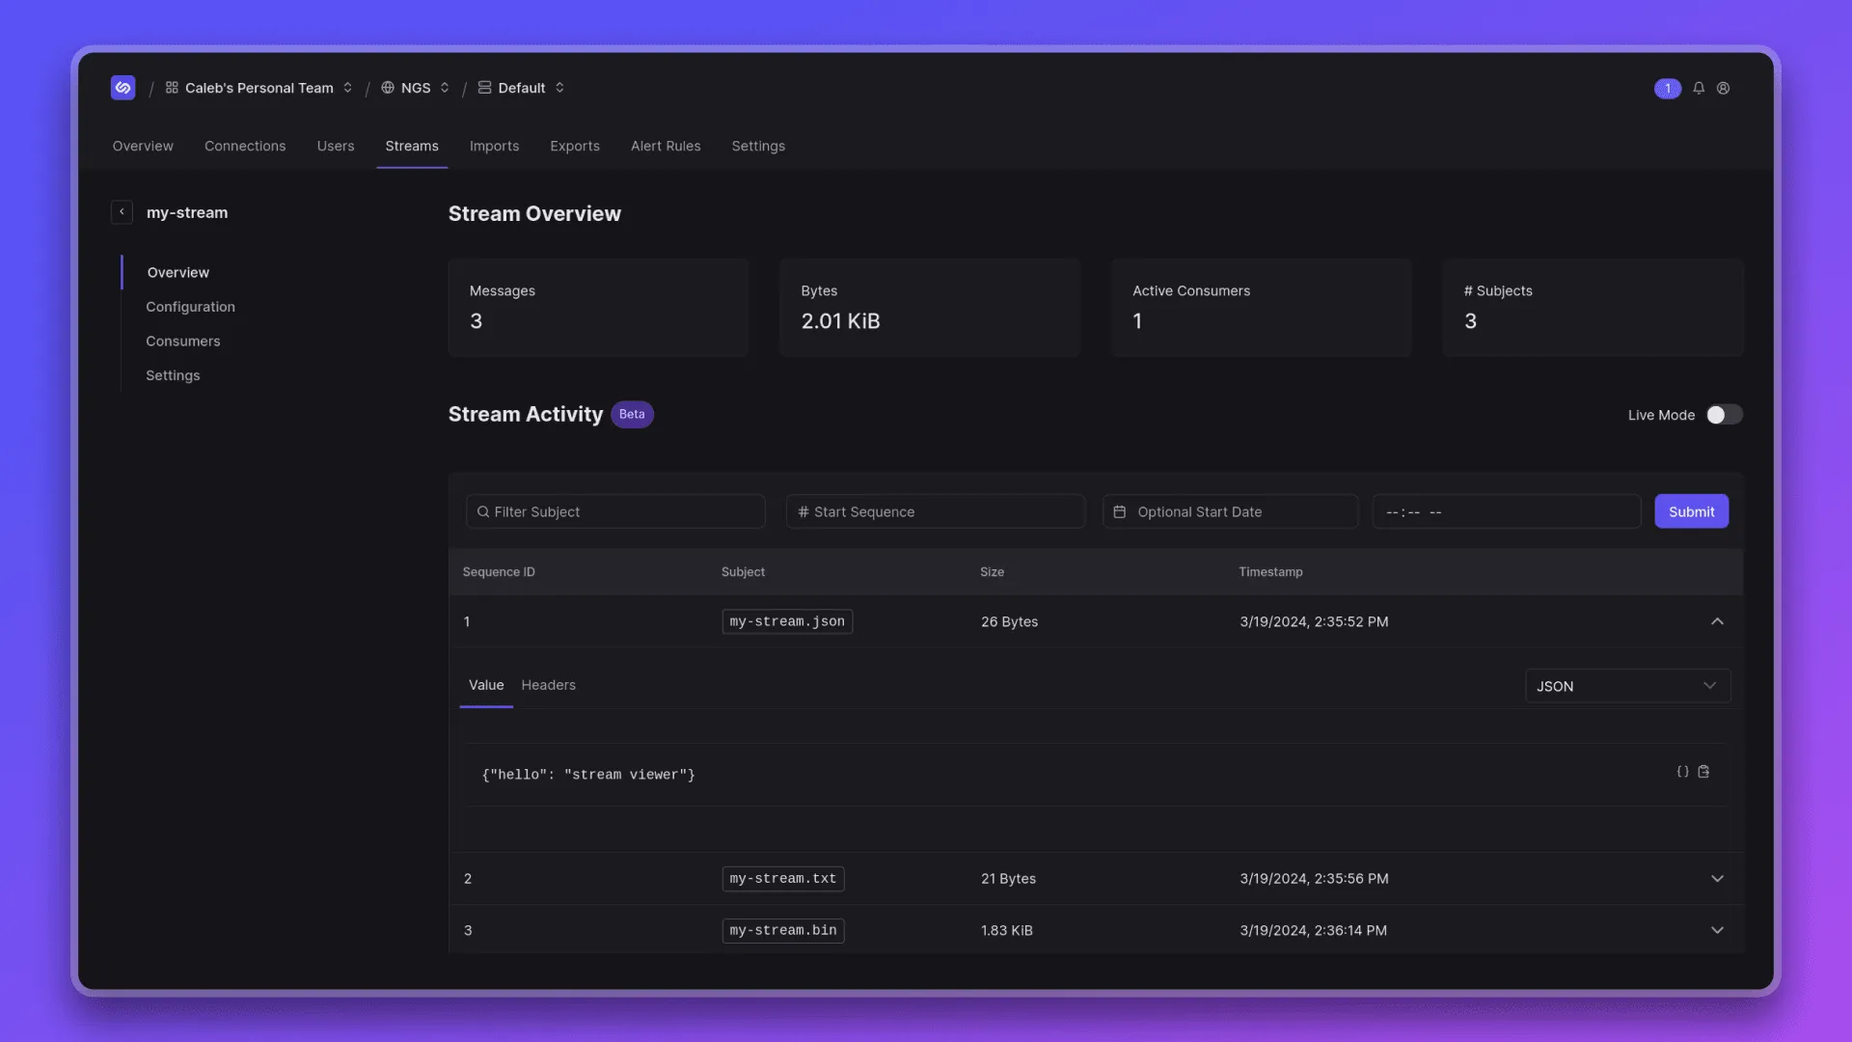Expand the sequence ID 2 row my-stream.txt
The width and height of the screenshot is (1852, 1042).
(x=1717, y=878)
